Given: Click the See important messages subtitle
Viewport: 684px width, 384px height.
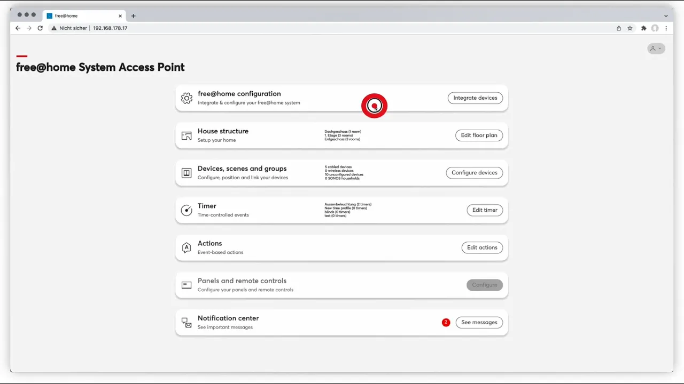Looking at the screenshot, I should (225, 327).
